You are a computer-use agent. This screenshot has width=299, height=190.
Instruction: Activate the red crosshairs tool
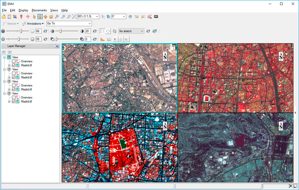pos(28,17)
